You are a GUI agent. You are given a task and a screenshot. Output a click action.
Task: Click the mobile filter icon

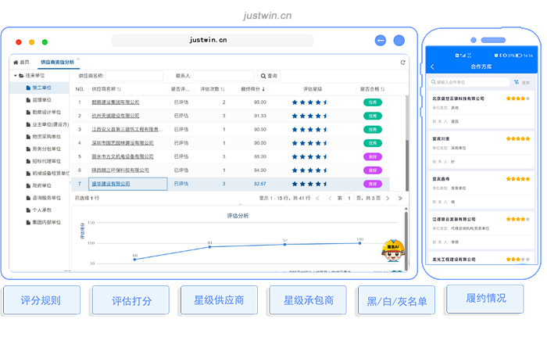(x=517, y=81)
